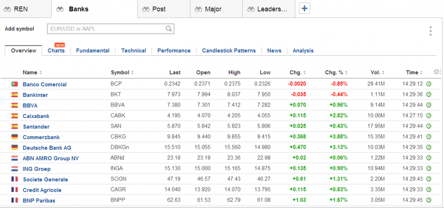
Task: Sort table by Name column
Action: (x=32, y=72)
